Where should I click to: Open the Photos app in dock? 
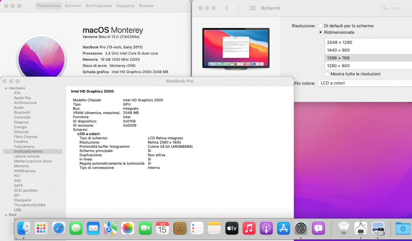click(128, 228)
